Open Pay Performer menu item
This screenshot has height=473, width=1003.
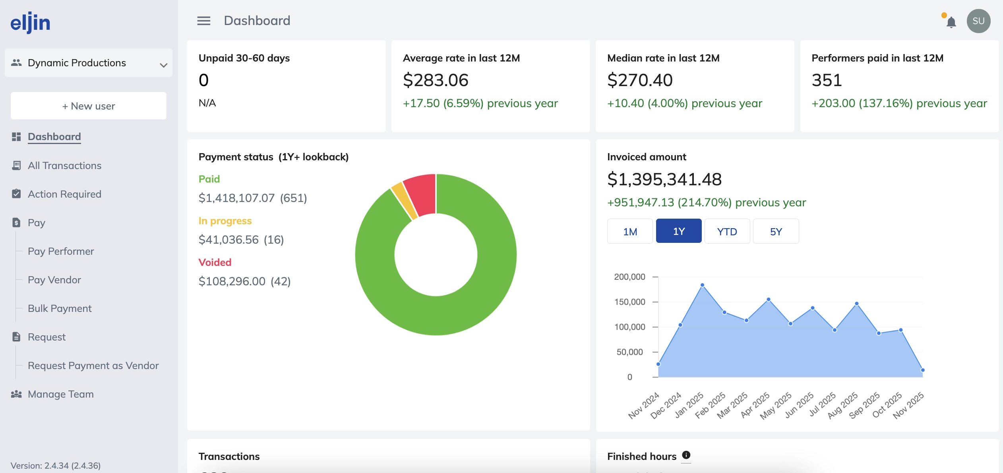click(61, 251)
